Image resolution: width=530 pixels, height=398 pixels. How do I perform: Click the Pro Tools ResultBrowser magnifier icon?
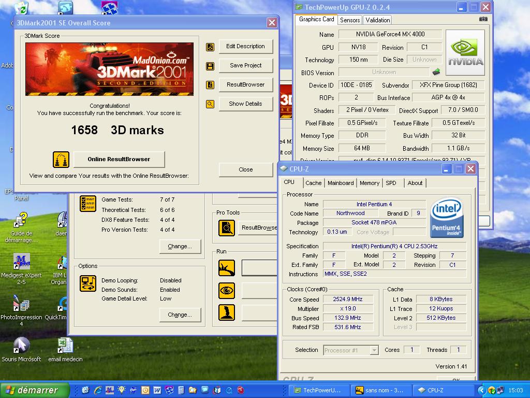(227, 228)
